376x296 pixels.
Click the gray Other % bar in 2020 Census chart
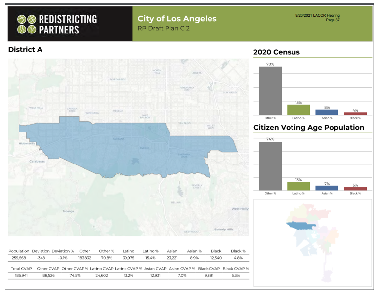coord(270,91)
